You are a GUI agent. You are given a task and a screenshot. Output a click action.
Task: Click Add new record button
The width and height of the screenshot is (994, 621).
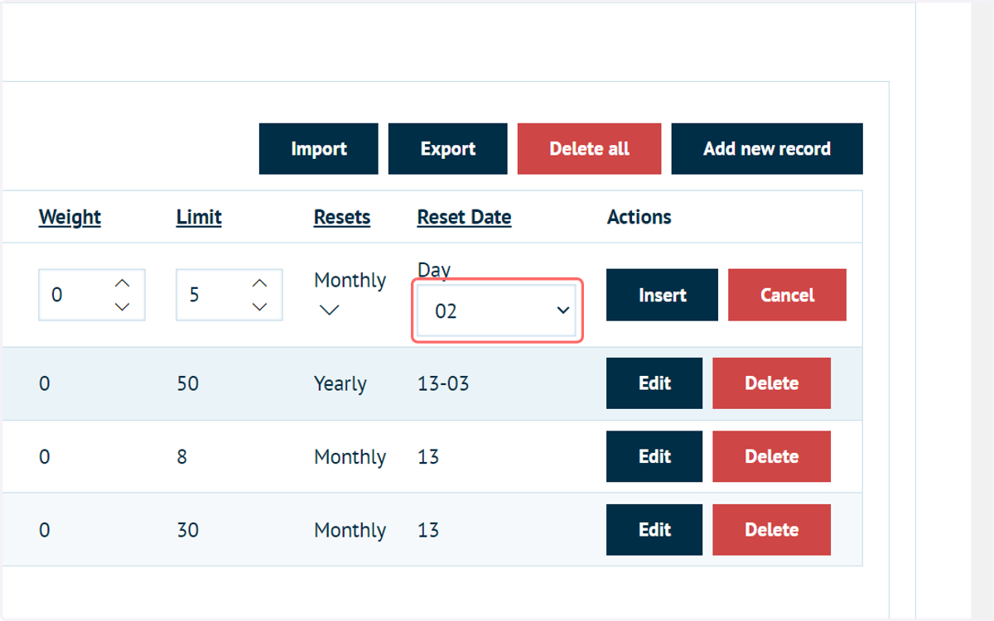tap(767, 149)
